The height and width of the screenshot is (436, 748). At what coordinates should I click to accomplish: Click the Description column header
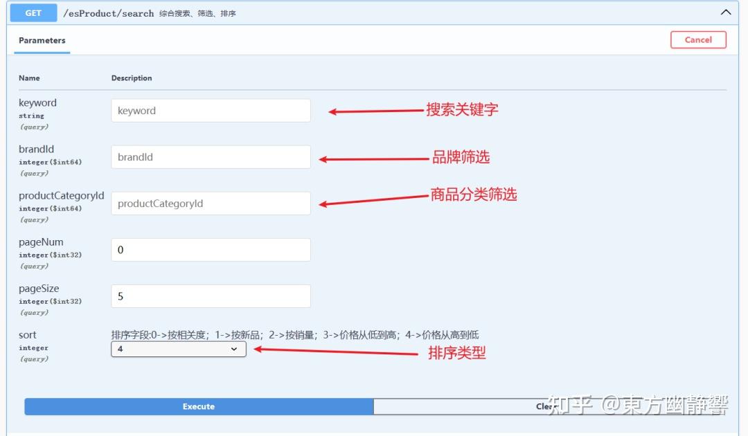point(132,78)
